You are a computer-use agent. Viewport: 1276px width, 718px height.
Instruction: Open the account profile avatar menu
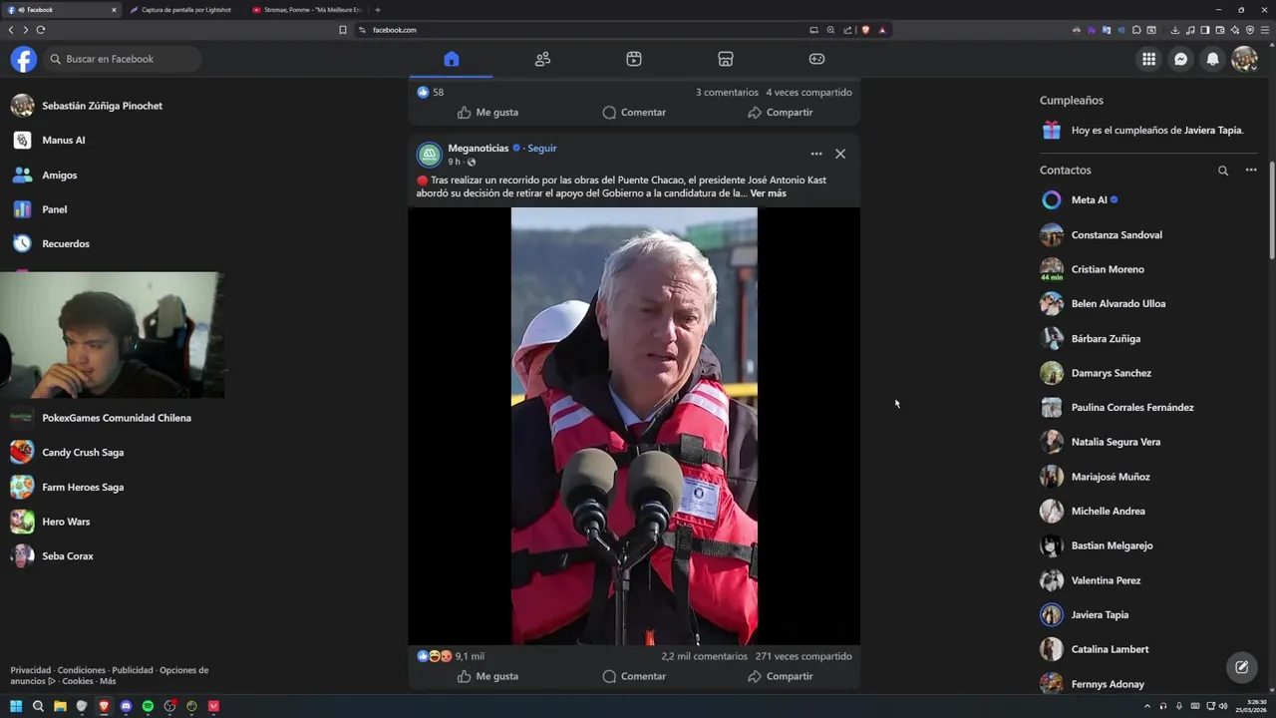click(1244, 59)
